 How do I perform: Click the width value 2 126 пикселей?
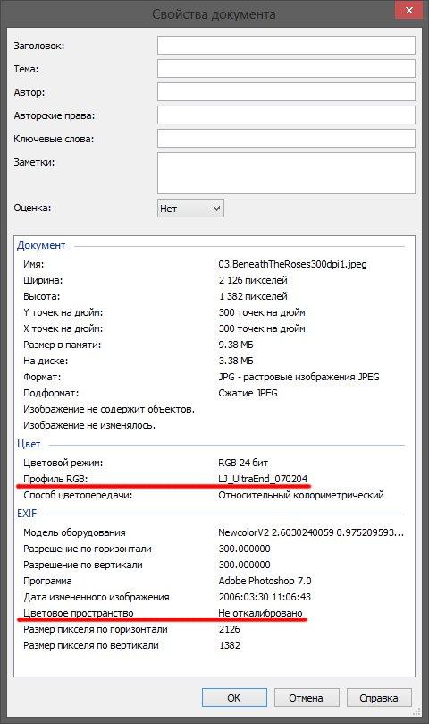tap(253, 280)
